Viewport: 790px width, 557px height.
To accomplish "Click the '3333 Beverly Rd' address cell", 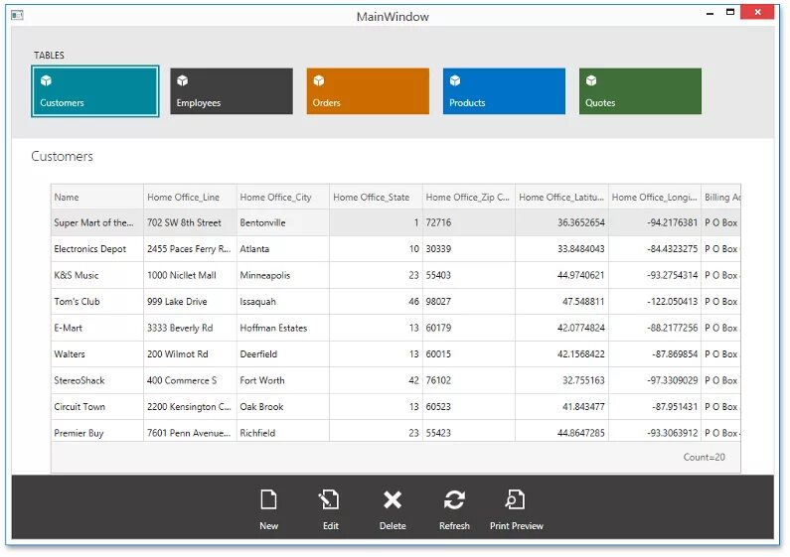I will [190, 328].
